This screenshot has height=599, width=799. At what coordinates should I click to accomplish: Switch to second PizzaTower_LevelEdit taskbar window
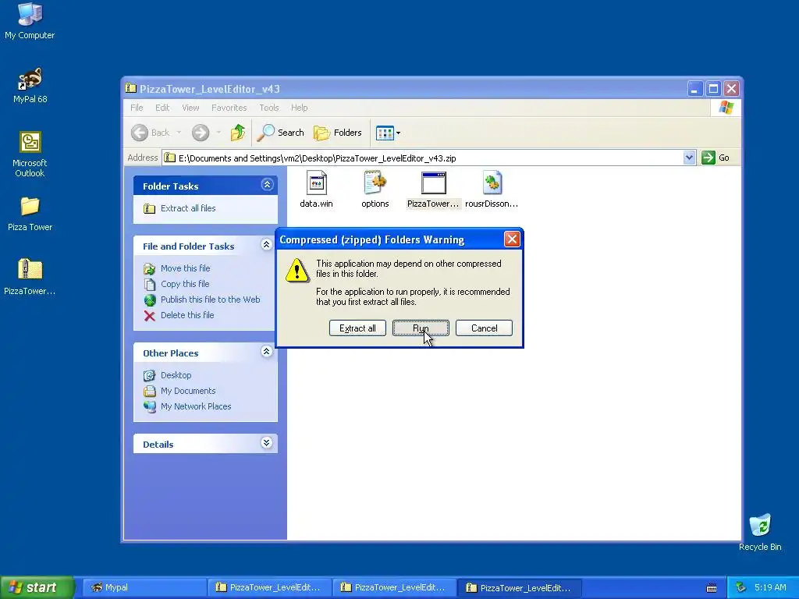(x=394, y=588)
